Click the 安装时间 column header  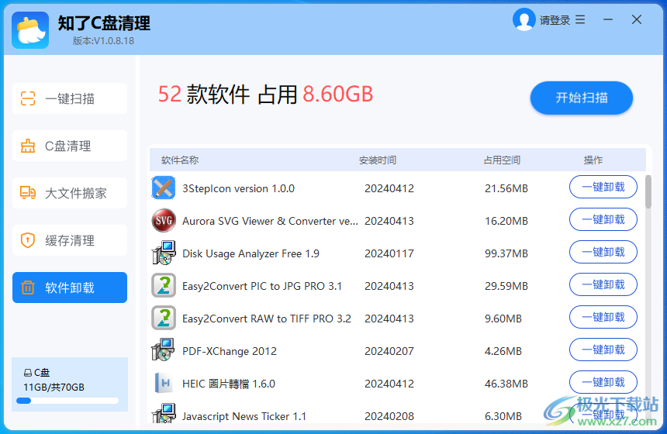pyautogui.click(x=377, y=160)
